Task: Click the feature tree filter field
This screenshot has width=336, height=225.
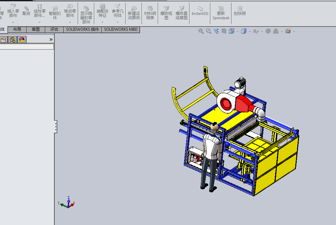Action: click(x=26, y=47)
